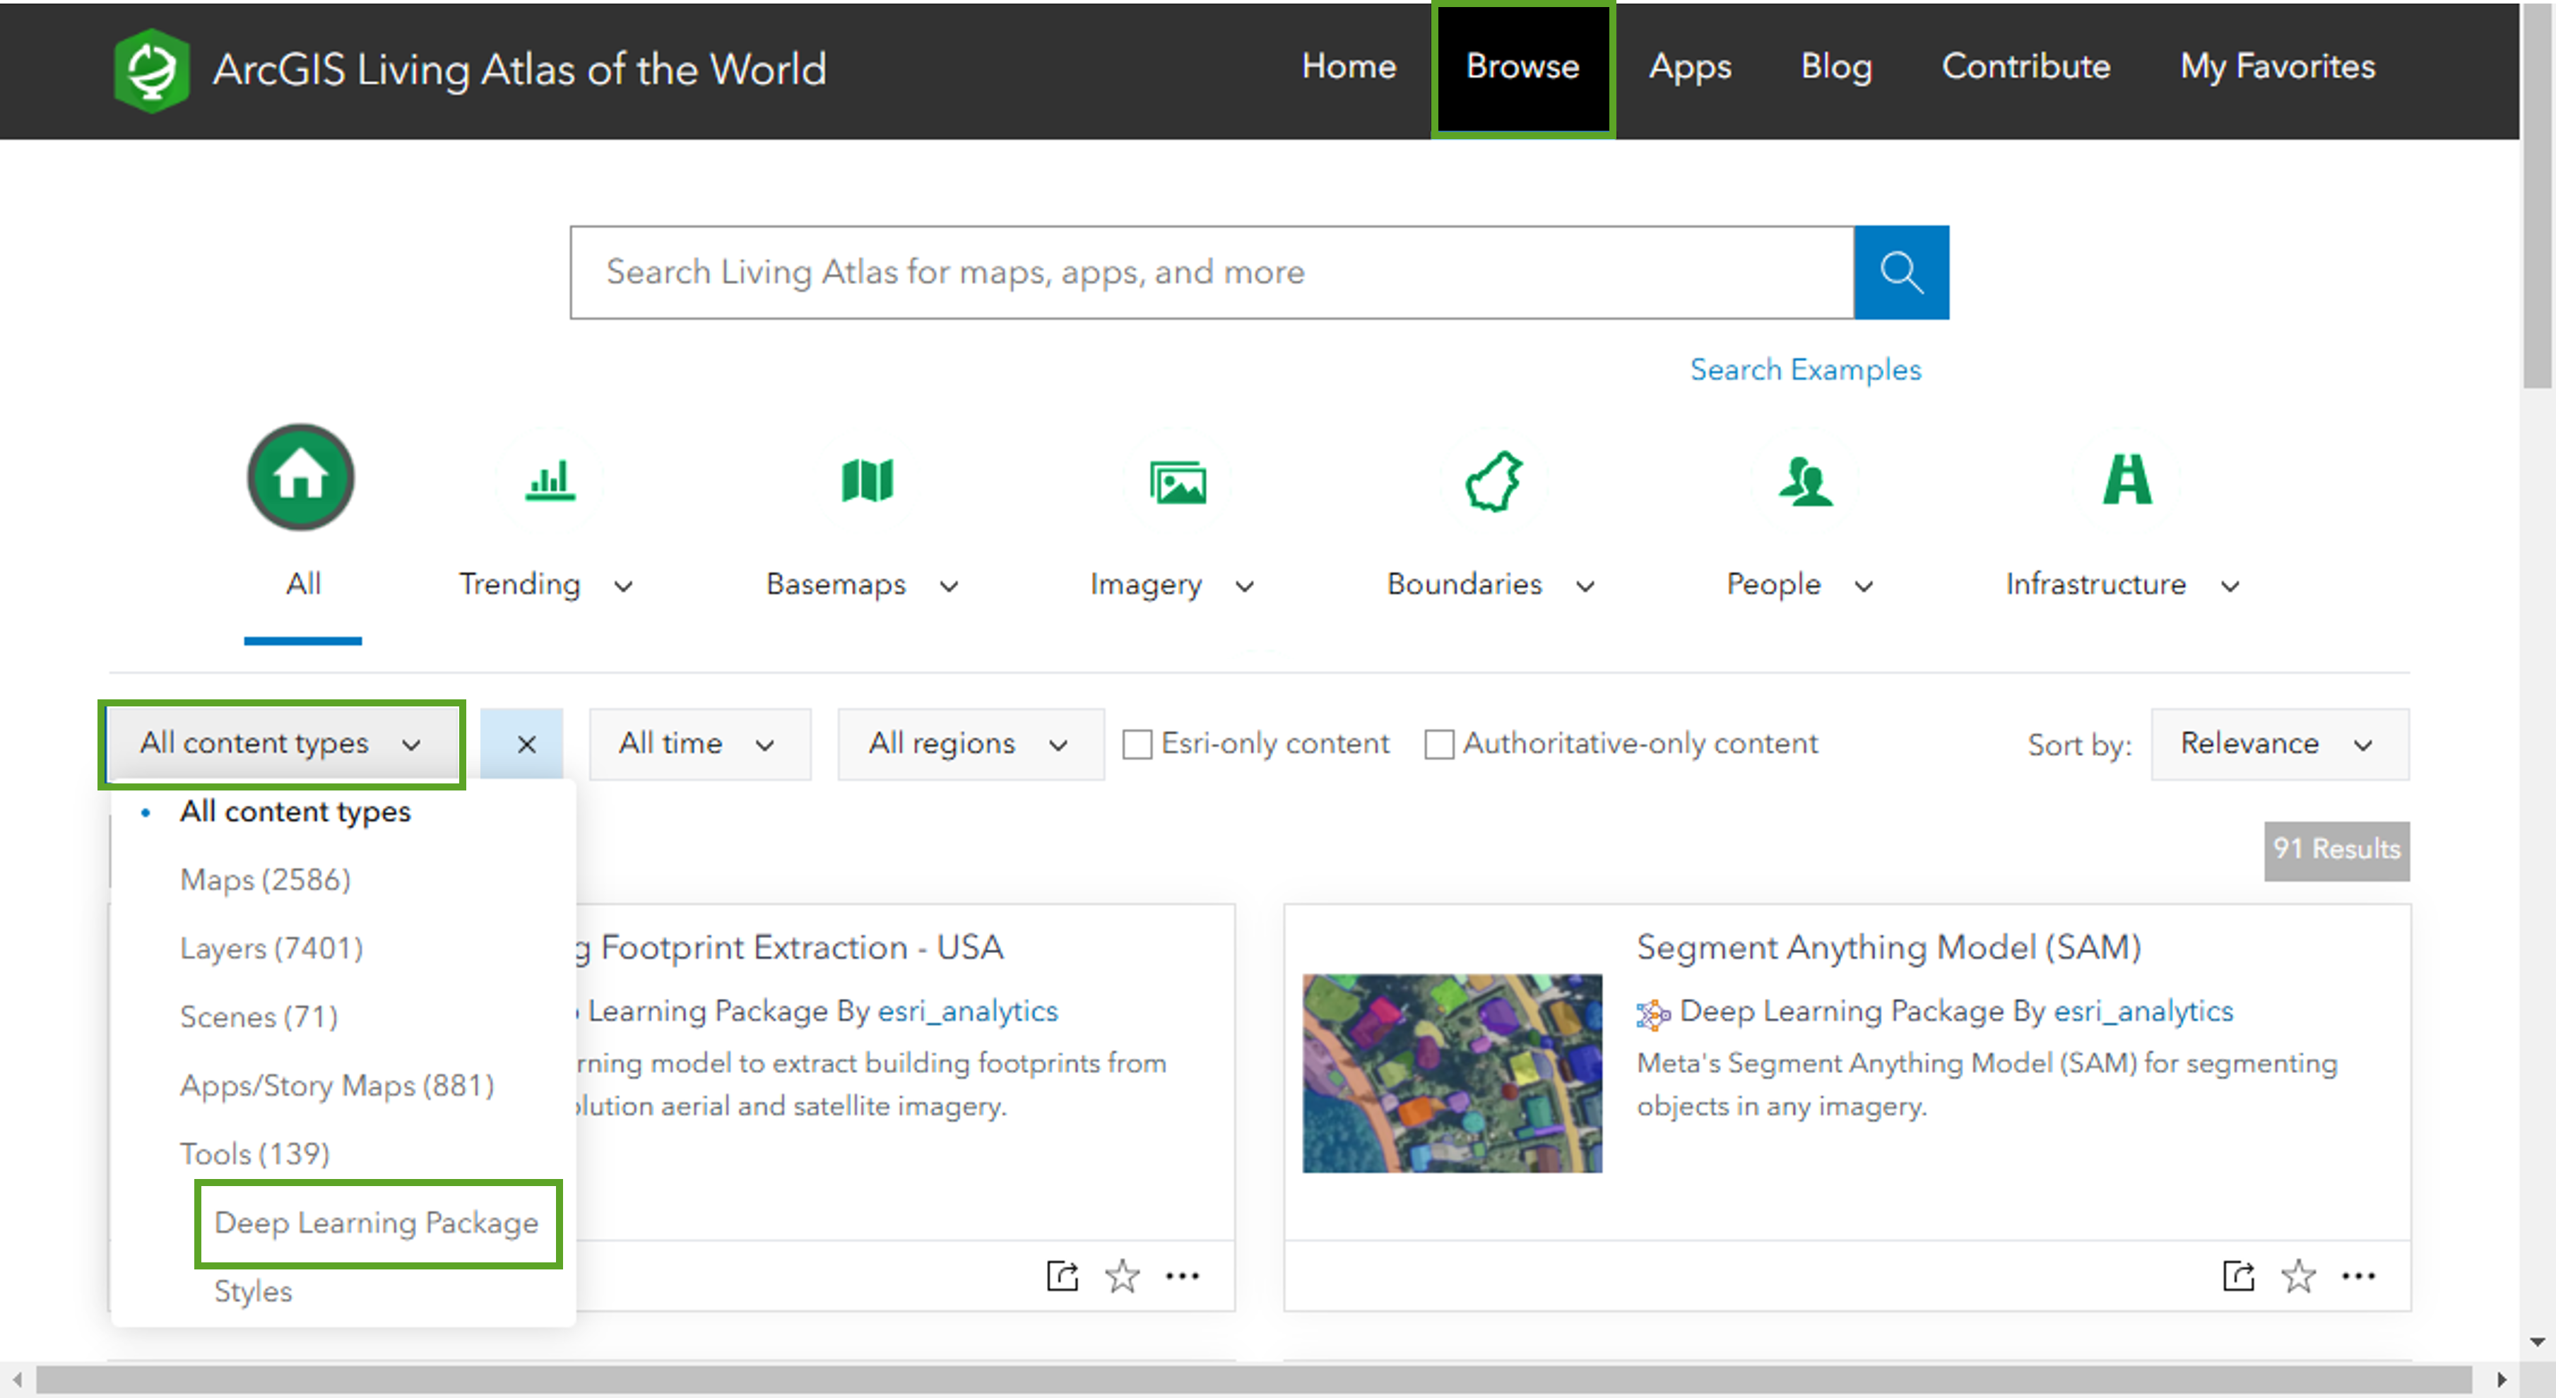Image resolution: width=2556 pixels, height=1398 pixels.
Task: Go to the Apps navigation tab
Action: coord(1690,66)
